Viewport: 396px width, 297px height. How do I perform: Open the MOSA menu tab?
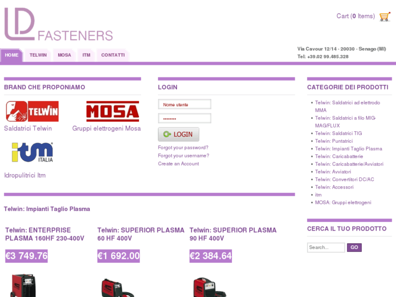click(x=64, y=55)
